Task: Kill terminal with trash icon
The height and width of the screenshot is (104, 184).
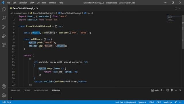Action: click(172, 90)
